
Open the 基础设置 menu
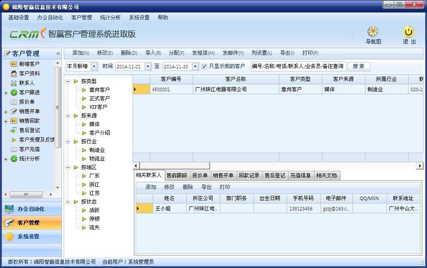19,18
